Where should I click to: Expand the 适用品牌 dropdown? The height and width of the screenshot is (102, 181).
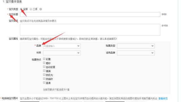[x=136, y=53]
